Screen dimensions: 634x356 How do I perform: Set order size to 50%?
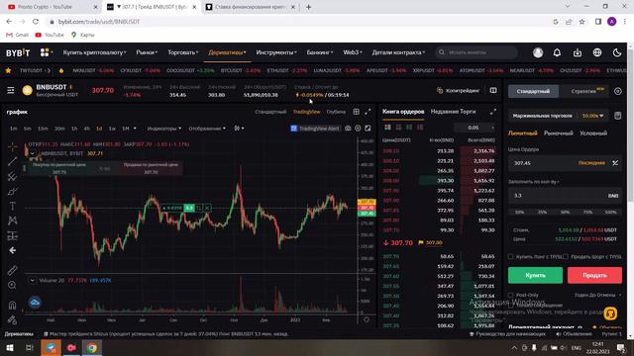pyautogui.click(x=565, y=212)
